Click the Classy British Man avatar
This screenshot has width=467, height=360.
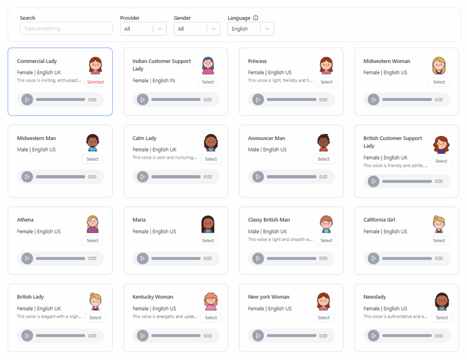[327, 224]
